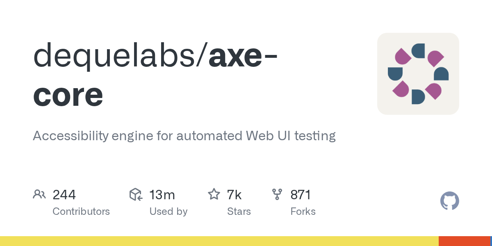Click the Stars star icon

(214, 194)
